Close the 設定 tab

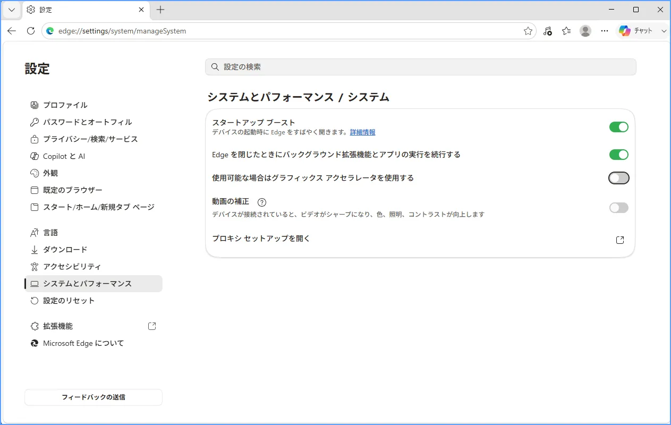coord(141,10)
